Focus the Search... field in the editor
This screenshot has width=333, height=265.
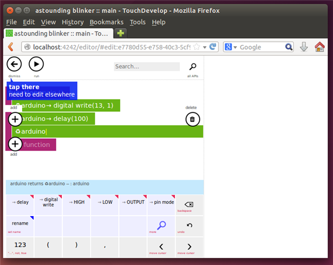pyautogui.click(x=147, y=67)
